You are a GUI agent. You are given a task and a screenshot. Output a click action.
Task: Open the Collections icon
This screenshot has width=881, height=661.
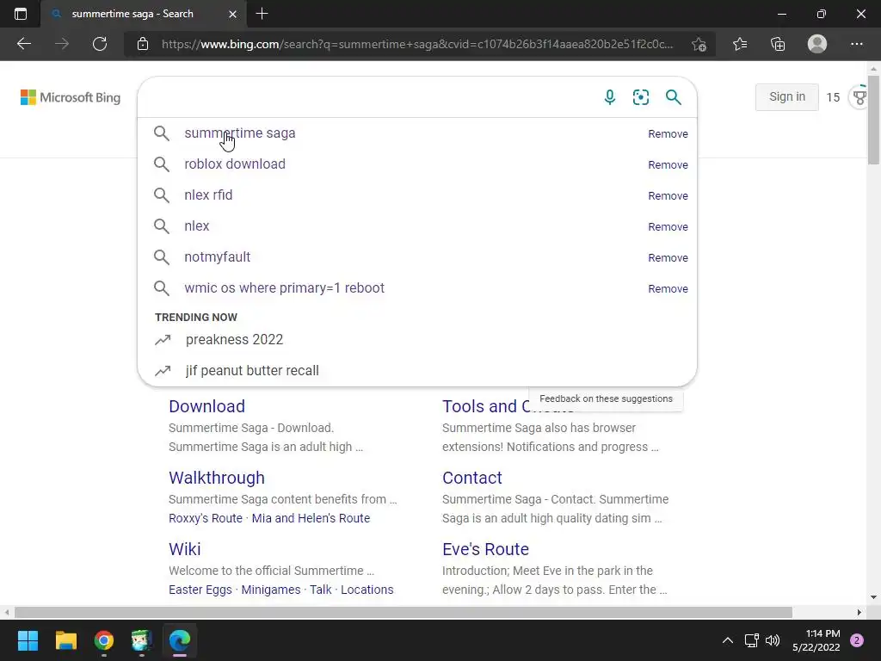click(x=778, y=44)
